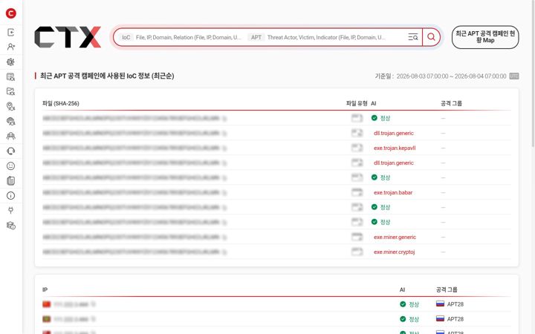
Task: Click the section title 최근 APT 공격 캠페인에 사용된 IoC 정보
Action: 107,76
